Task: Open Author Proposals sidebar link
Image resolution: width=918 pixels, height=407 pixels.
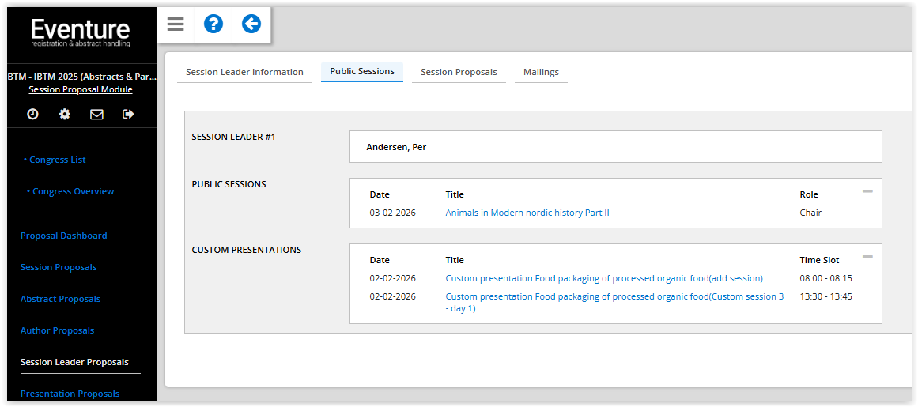Action: [x=58, y=330]
